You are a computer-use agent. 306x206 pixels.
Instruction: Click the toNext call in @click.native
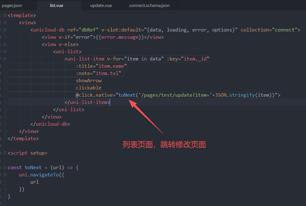127,95
